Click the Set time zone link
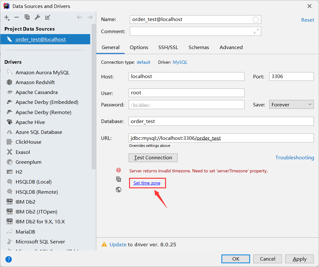The width and height of the screenshot is (319, 267). click(147, 183)
